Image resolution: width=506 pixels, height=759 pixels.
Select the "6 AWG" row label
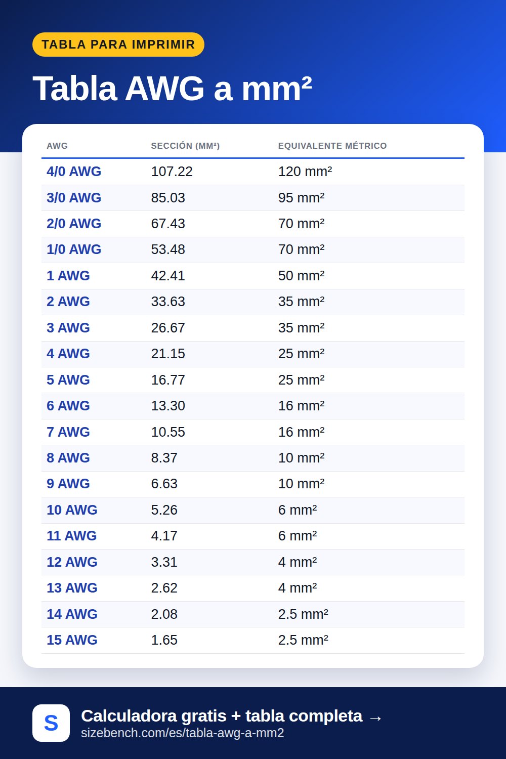[68, 406]
